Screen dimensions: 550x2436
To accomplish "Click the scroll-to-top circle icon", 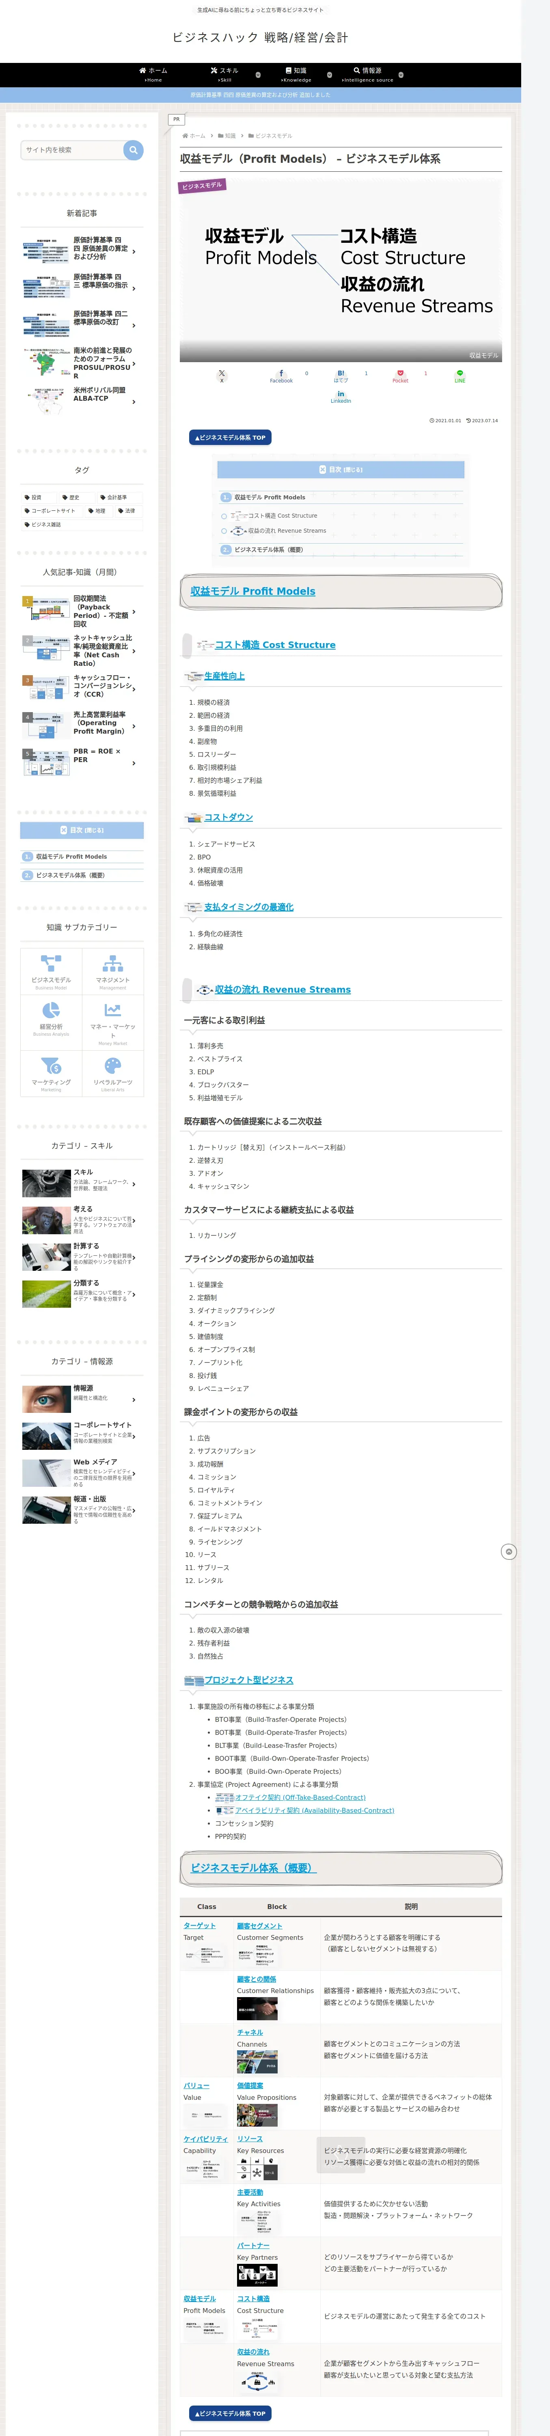I will [x=509, y=1552].
